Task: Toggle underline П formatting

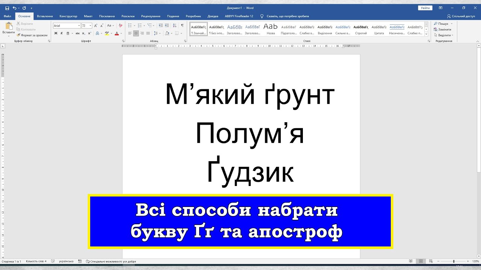Action: point(68,33)
